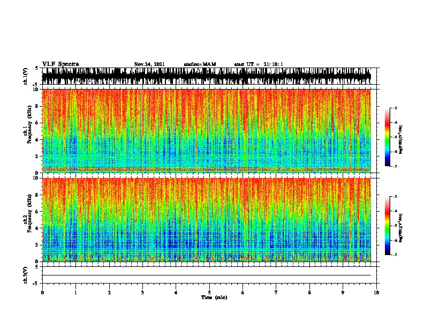The height and width of the screenshot is (328, 424).
Task: Click the ch.2 PSD color bar
Action: [388, 226]
